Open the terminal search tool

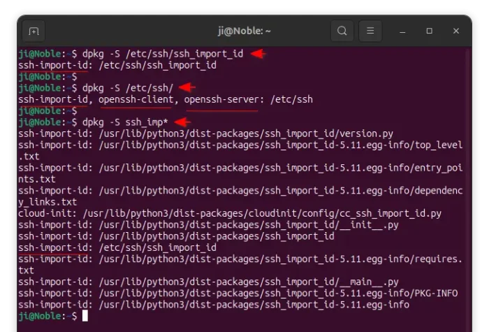pos(342,31)
